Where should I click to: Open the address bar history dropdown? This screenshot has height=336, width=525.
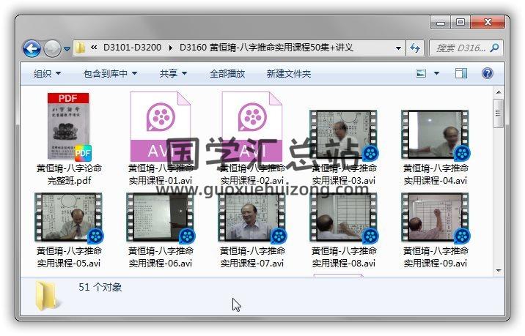click(x=398, y=48)
